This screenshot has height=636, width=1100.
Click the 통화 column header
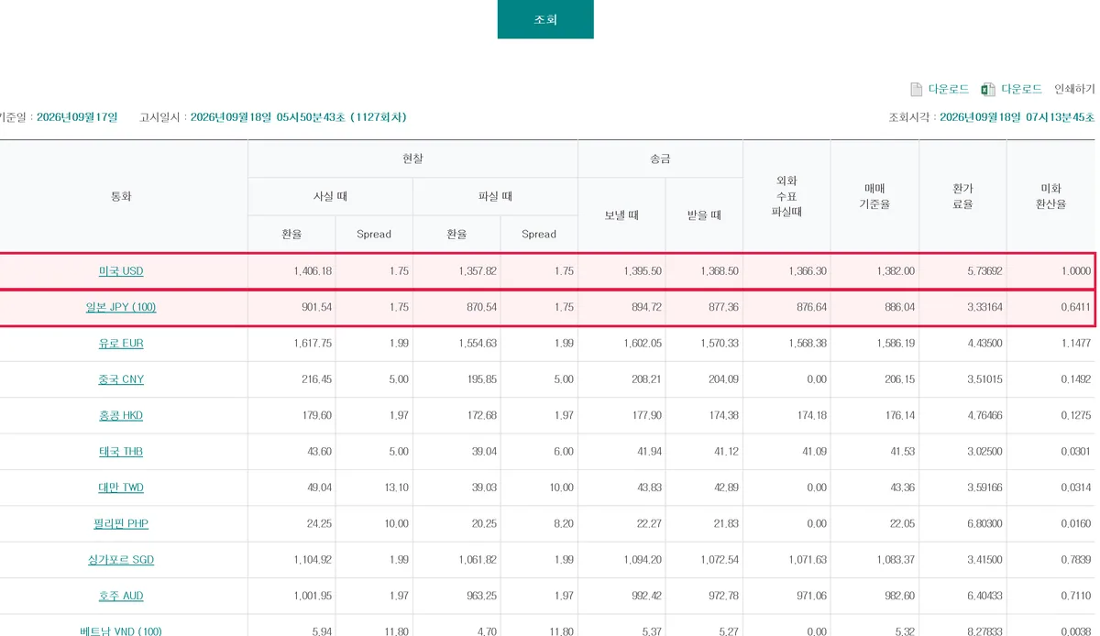click(121, 196)
